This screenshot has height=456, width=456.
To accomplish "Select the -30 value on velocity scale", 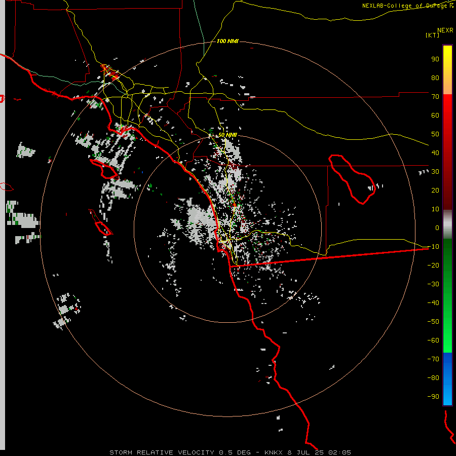I will (433, 284).
